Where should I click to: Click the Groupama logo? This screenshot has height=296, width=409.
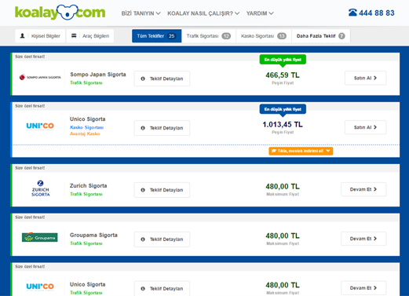pos(40,237)
